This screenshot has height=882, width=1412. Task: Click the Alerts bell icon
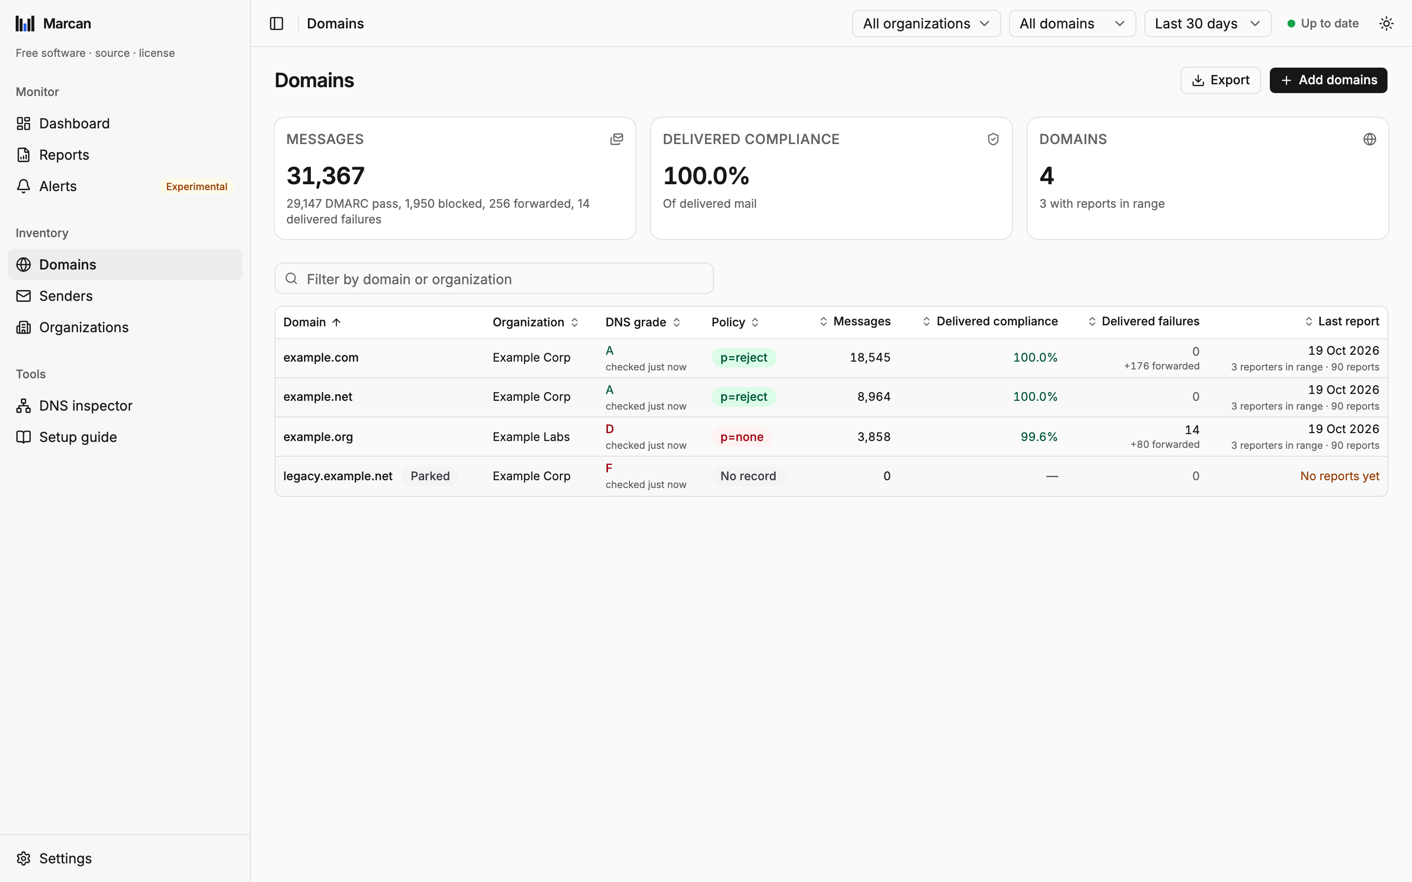coord(24,186)
